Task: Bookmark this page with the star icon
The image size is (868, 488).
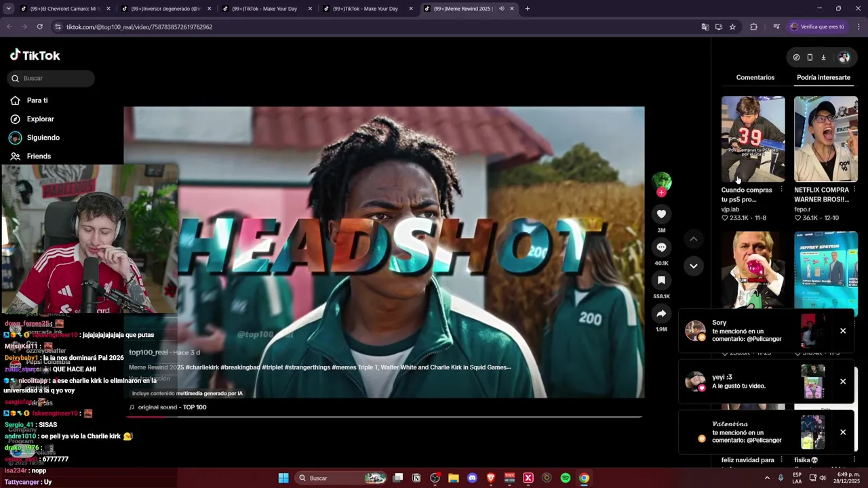Action: (x=732, y=27)
